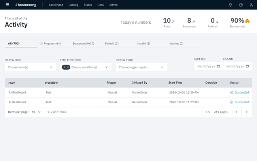Open Docs in the top navigation
This screenshot has width=257, height=161.
click(100, 5)
